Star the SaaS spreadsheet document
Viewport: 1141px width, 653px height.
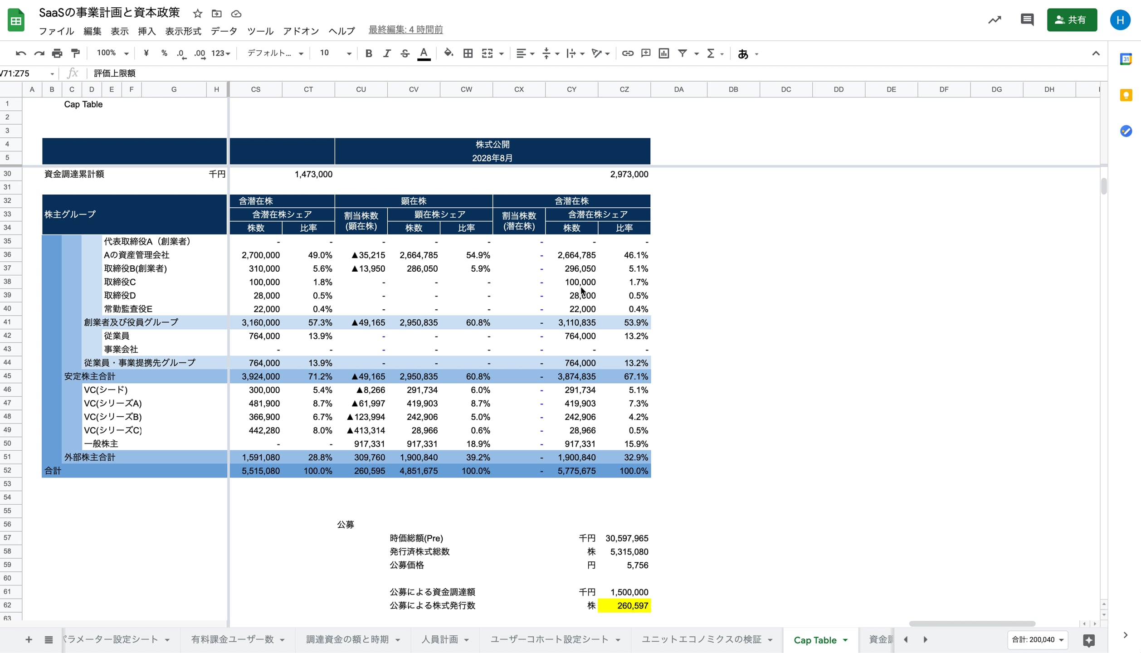197,14
